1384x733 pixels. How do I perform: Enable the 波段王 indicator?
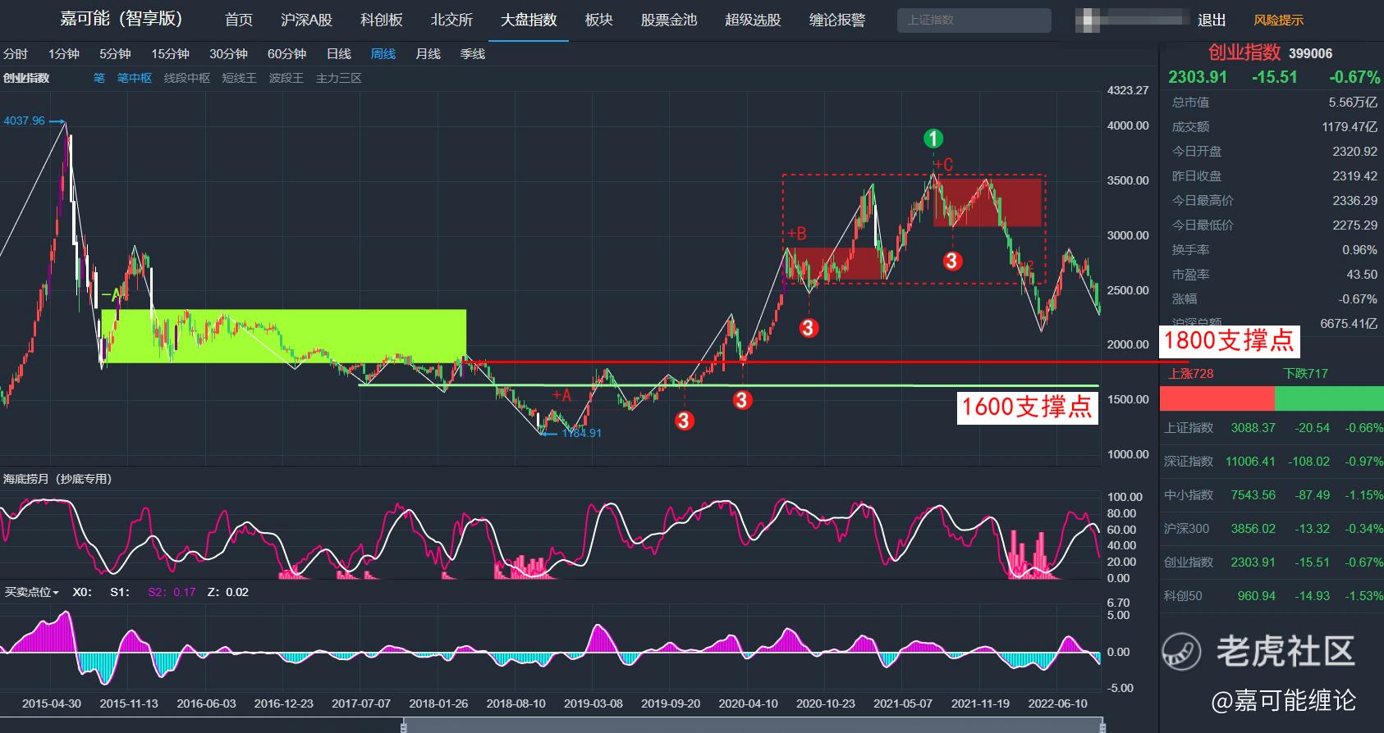point(286,78)
